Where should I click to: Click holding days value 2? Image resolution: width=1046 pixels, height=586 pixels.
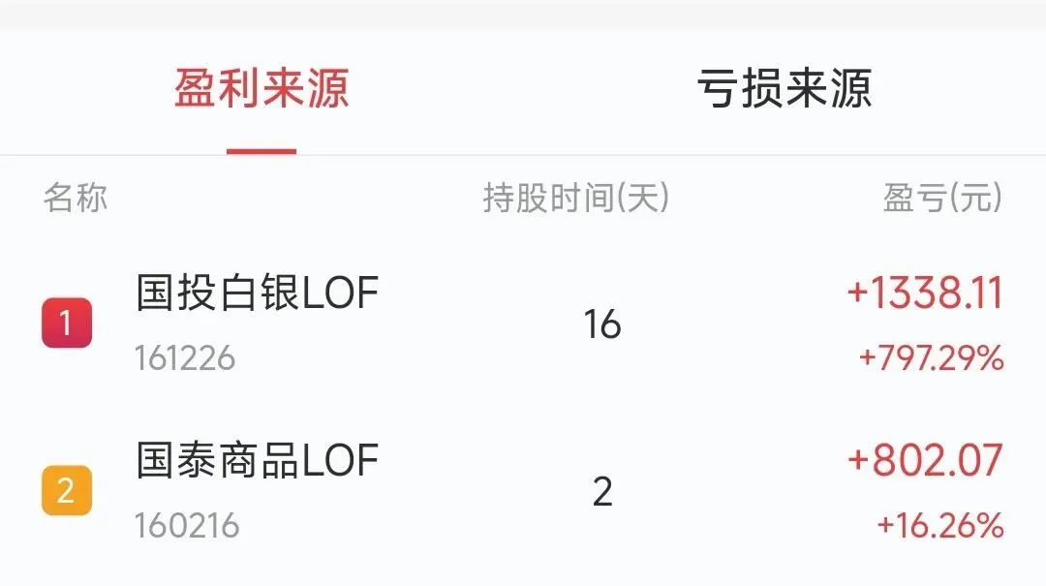pos(602,492)
